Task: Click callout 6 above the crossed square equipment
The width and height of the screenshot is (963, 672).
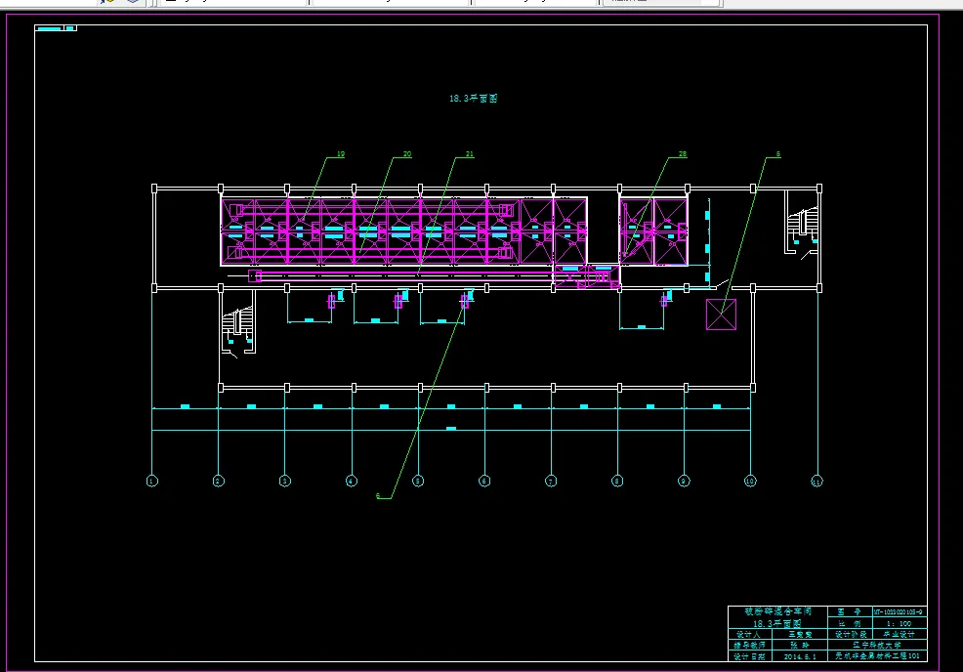Action: coord(778,154)
